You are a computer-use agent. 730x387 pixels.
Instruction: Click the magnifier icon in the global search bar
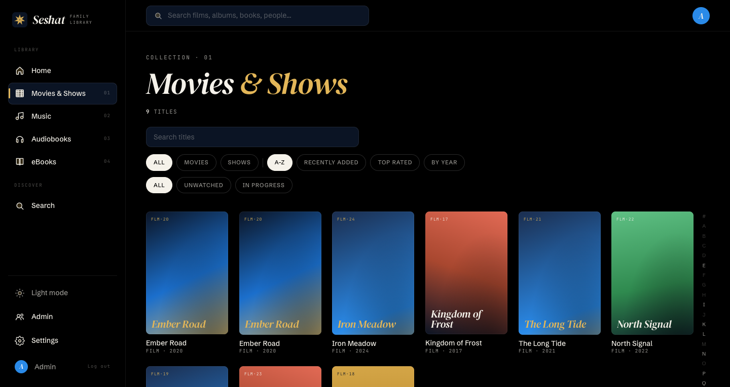pos(158,16)
